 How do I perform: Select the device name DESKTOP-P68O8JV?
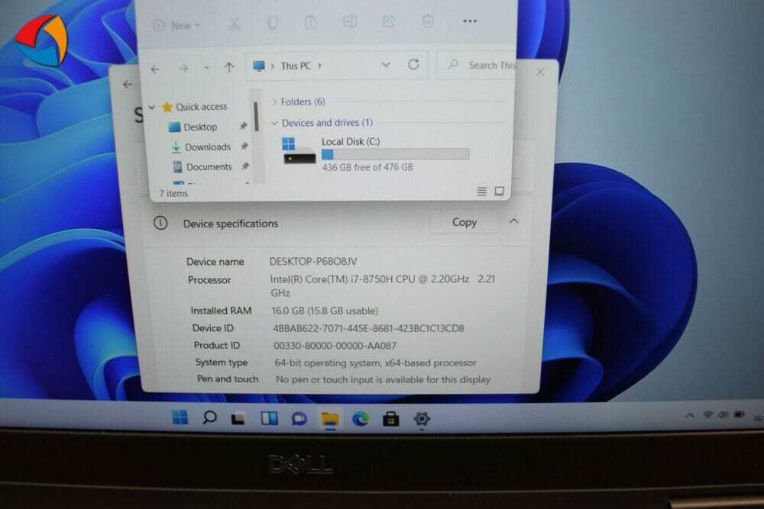pos(313,261)
